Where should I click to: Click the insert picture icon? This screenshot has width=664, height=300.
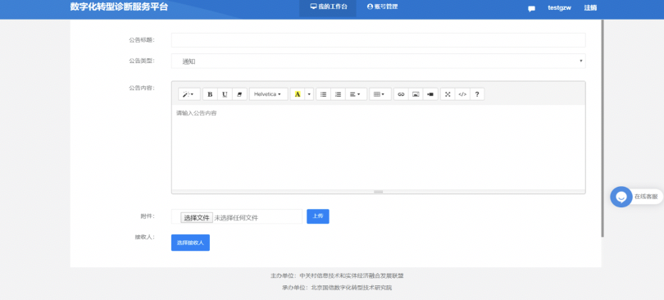coord(416,94)
